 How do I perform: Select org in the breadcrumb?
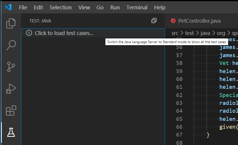221,33
